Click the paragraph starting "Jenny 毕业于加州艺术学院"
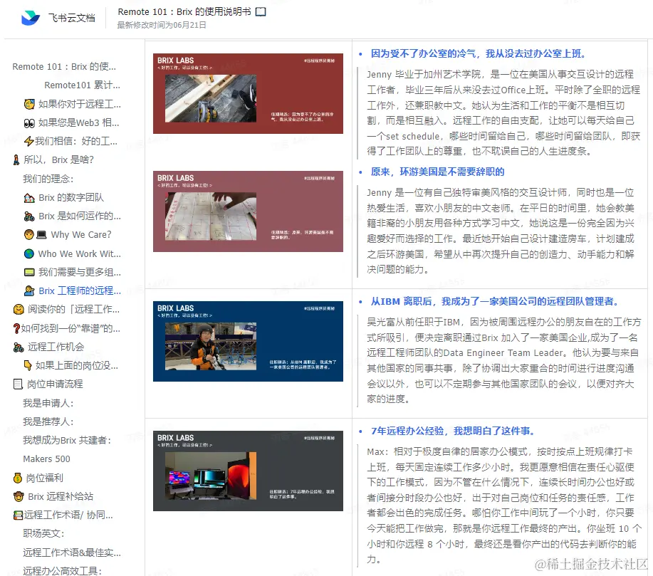This screenshot has height=576, width=653. (x=503, y=113)
